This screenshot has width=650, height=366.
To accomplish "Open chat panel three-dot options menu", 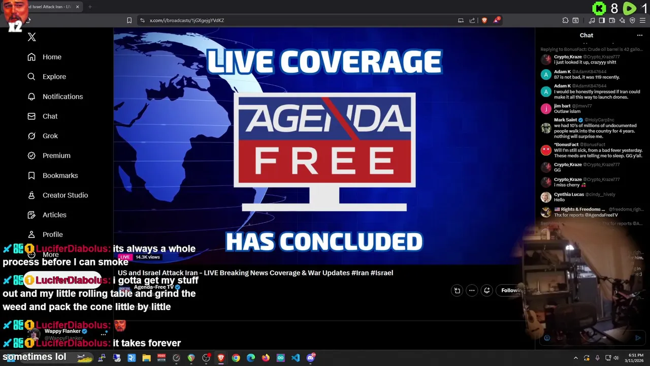I will click(640, 36).
